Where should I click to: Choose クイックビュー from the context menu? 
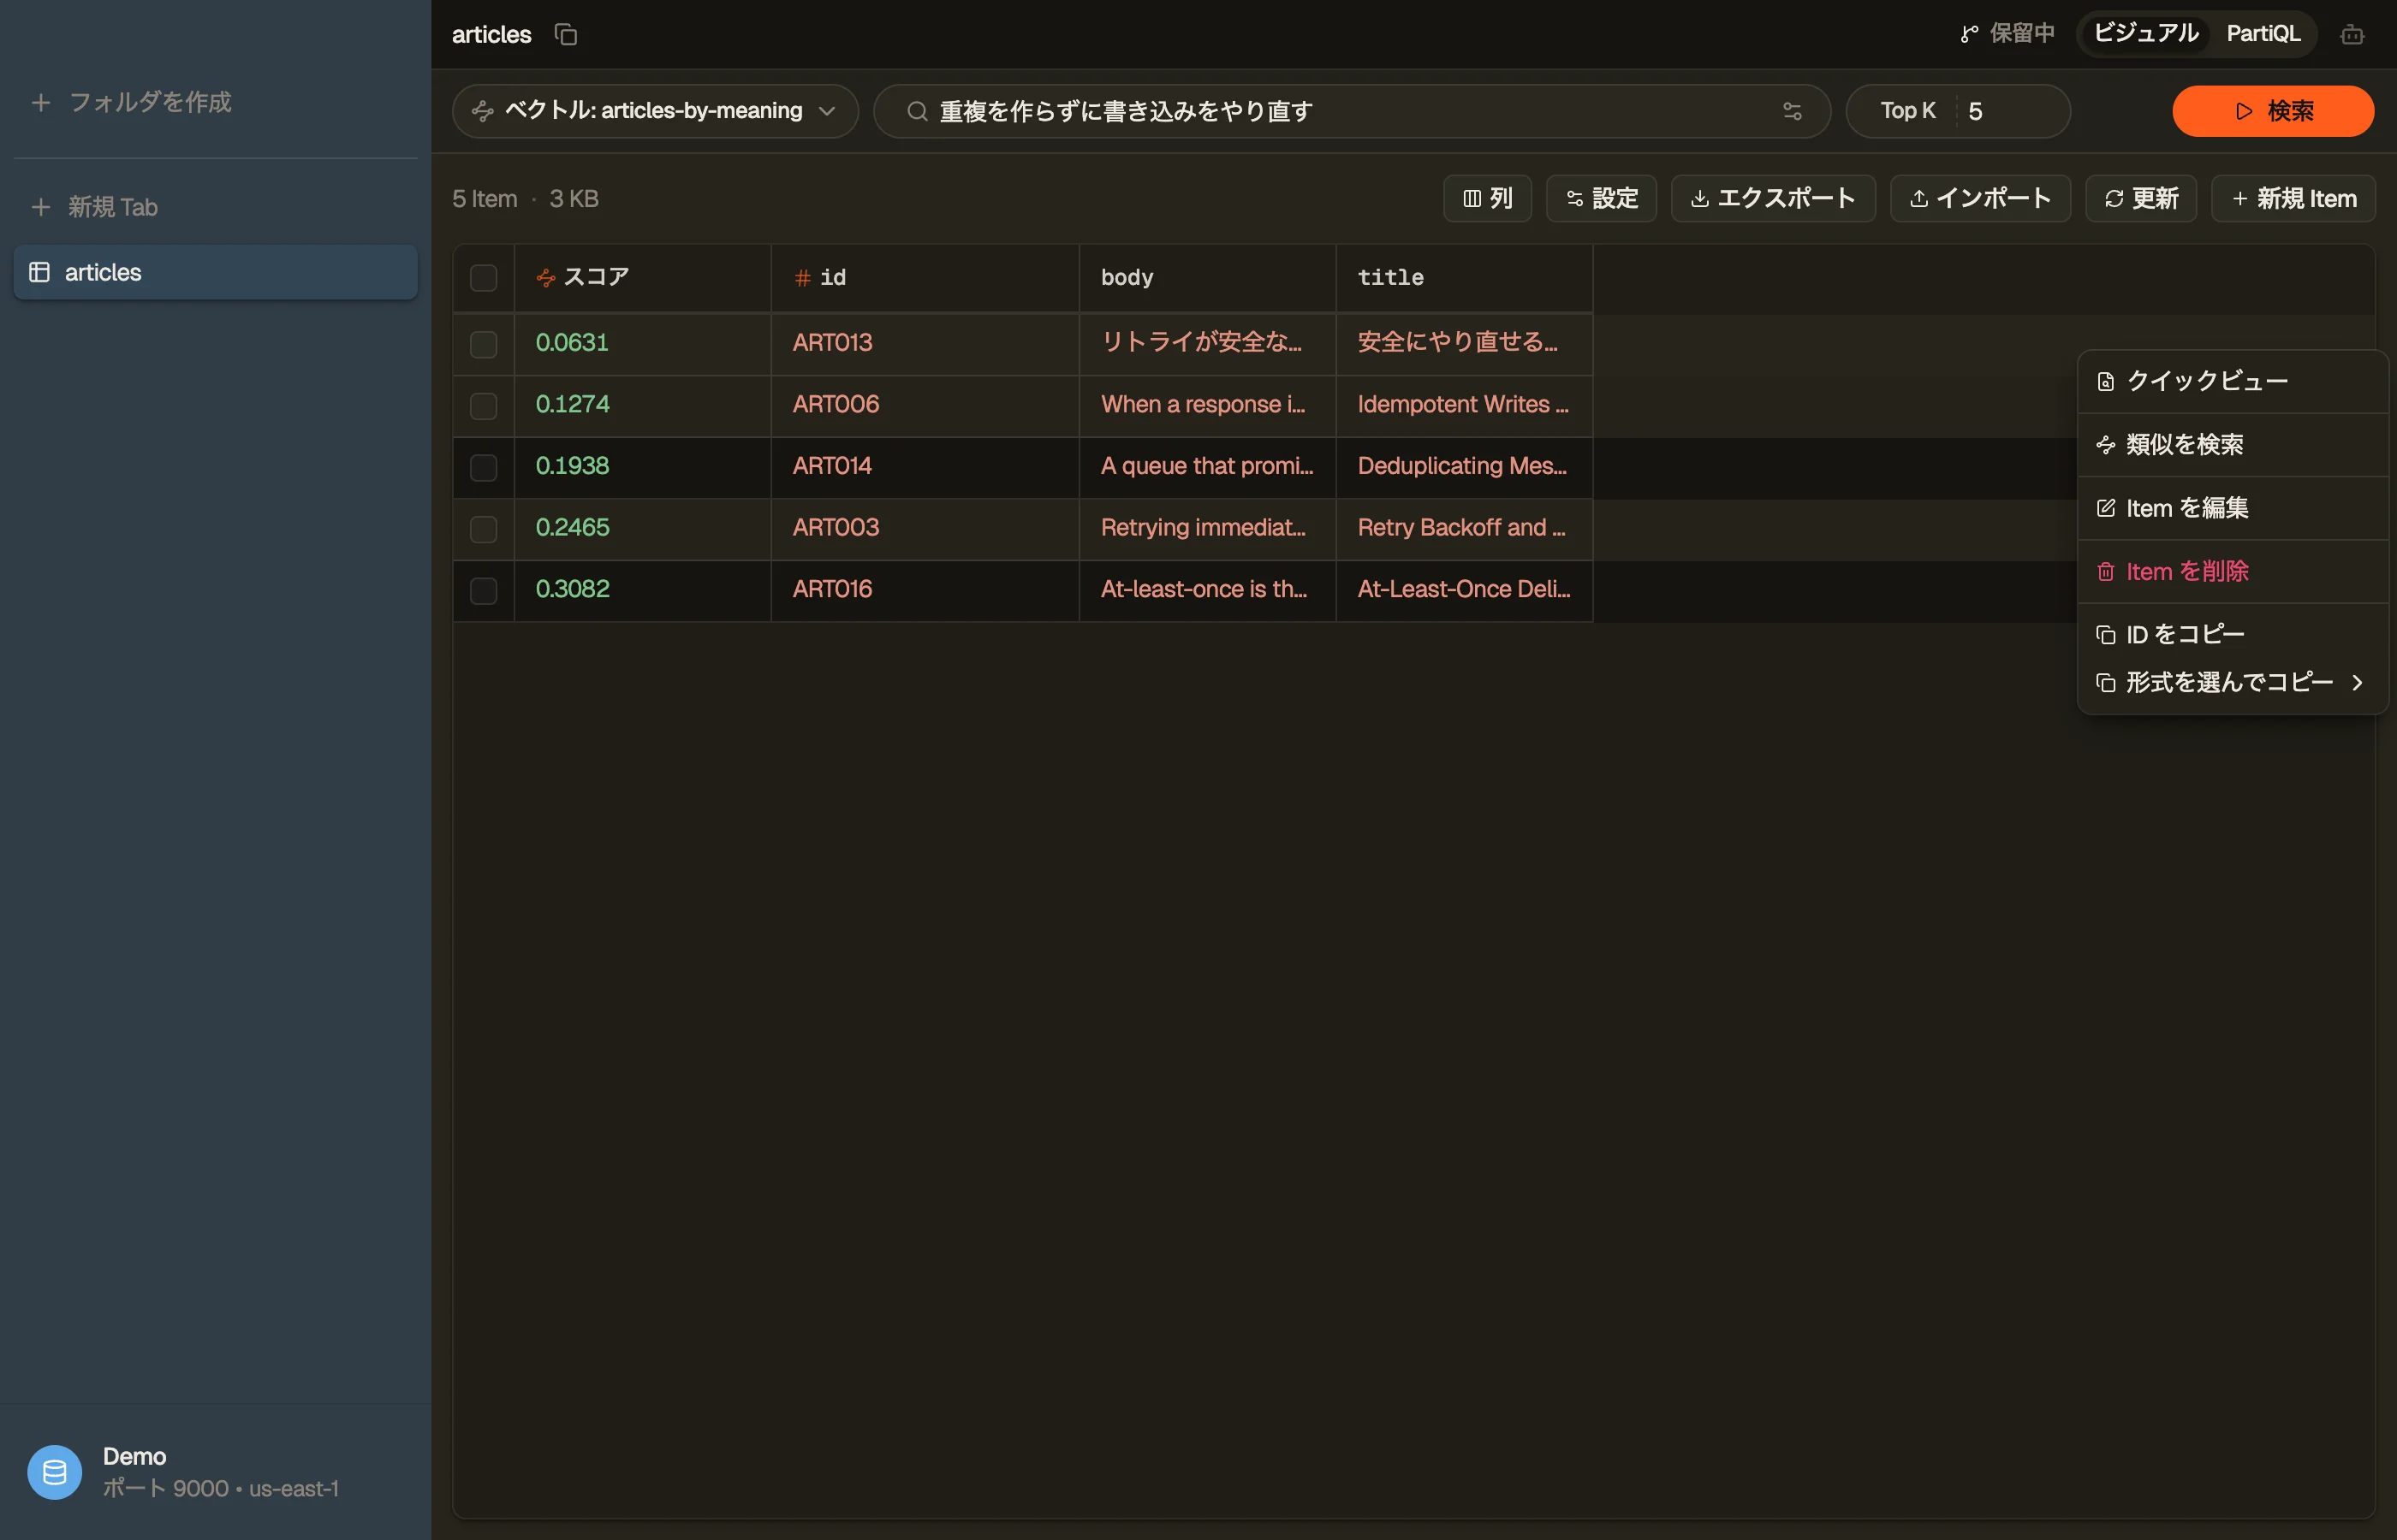coord(2232,381)
